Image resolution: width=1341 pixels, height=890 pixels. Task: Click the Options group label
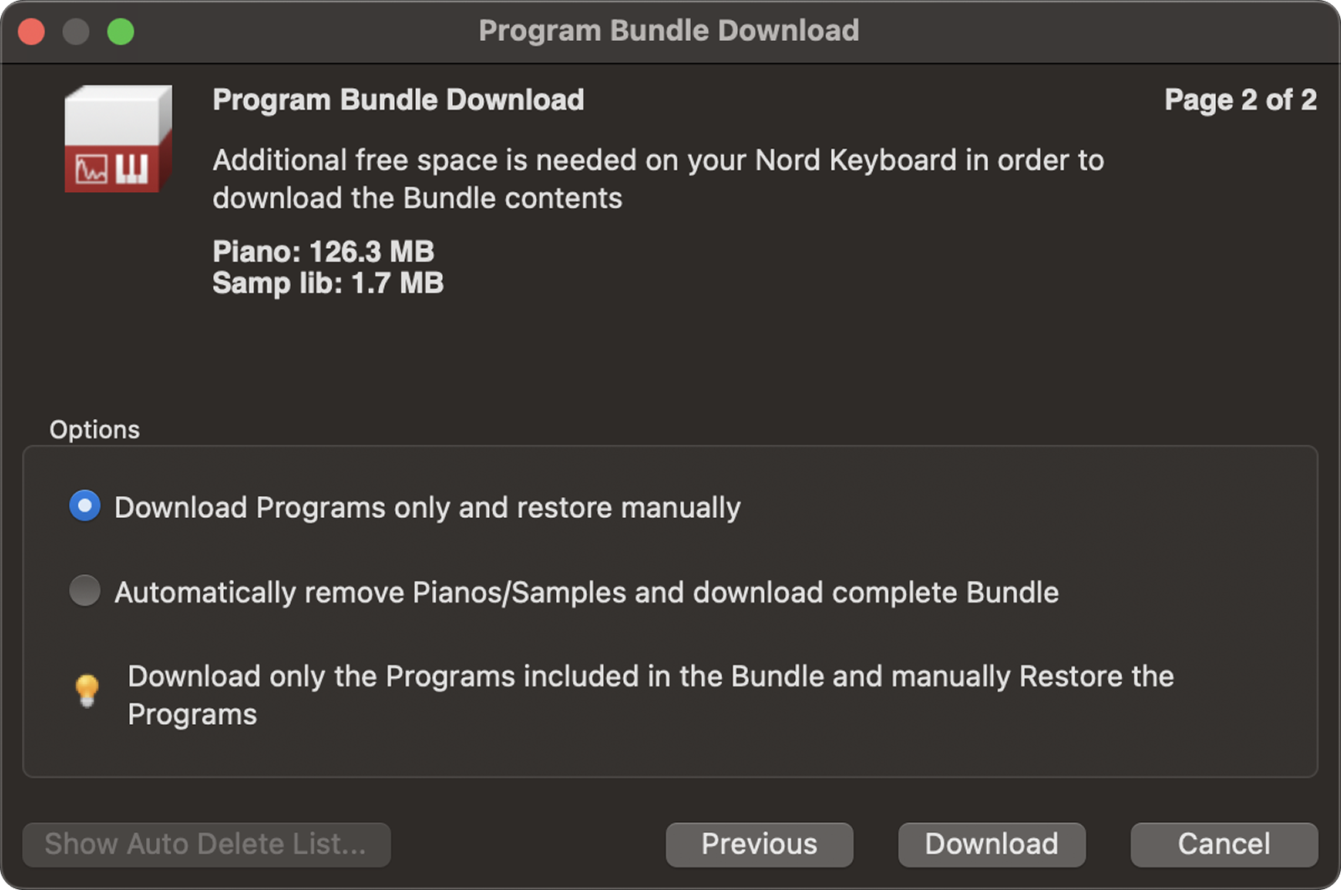point(95,429)
